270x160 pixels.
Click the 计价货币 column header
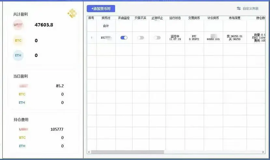tap(213, 18)
